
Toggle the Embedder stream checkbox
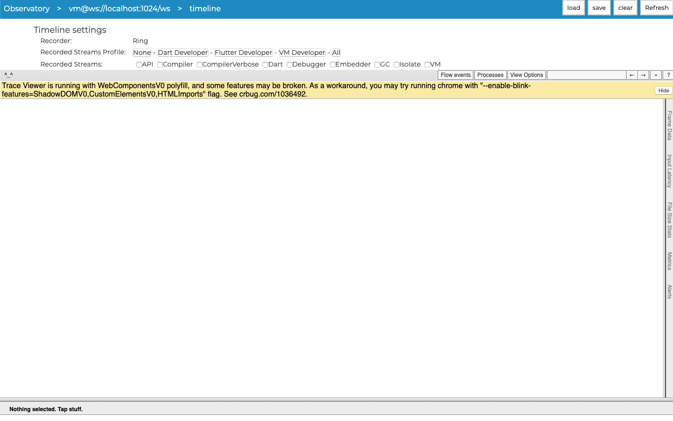pos(333,64)
